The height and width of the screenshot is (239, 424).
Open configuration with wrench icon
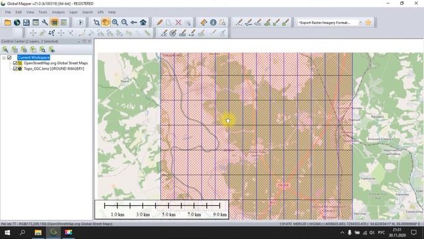coord(45,23)
